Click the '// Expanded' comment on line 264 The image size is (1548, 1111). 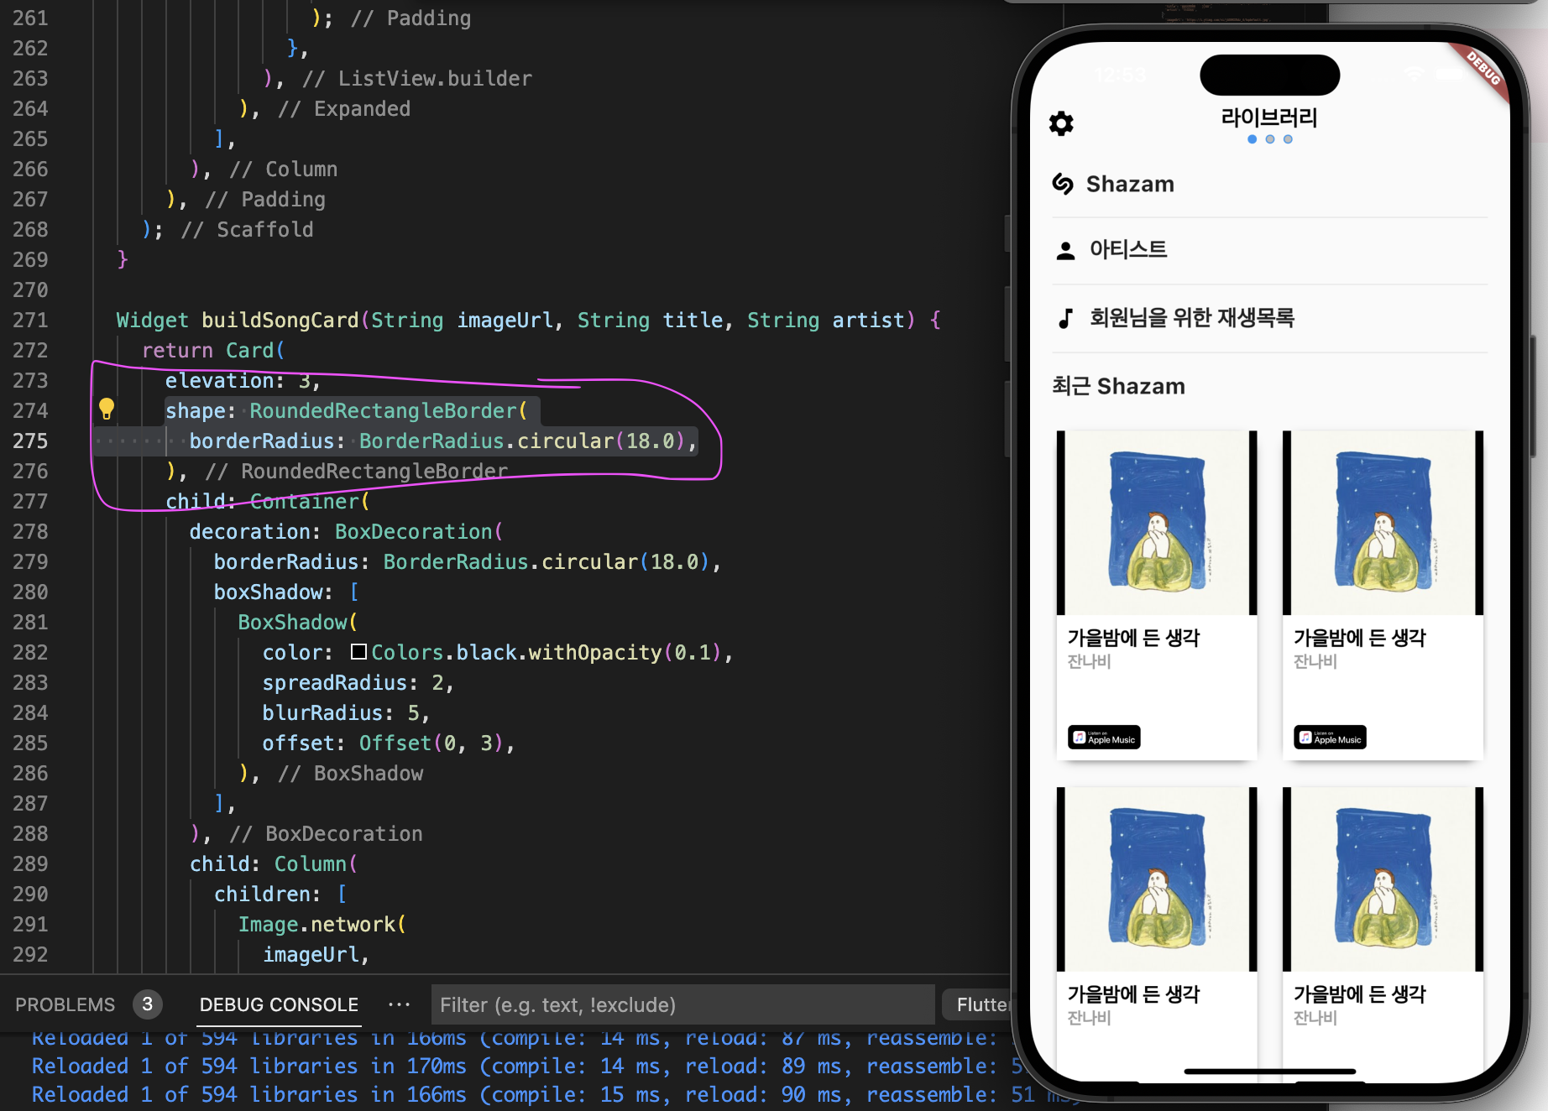pos(344,108)
